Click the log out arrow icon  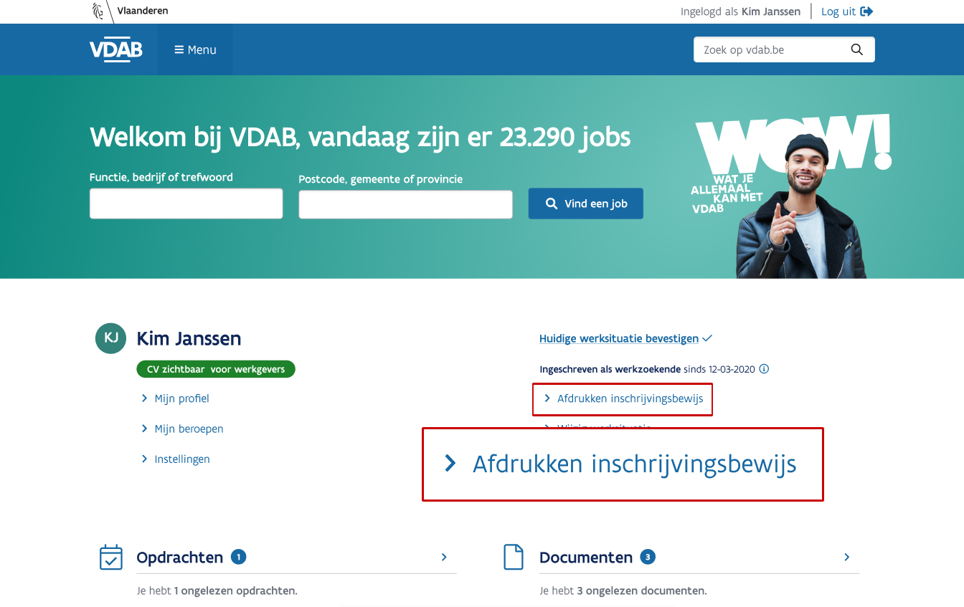tap(866, 11)
